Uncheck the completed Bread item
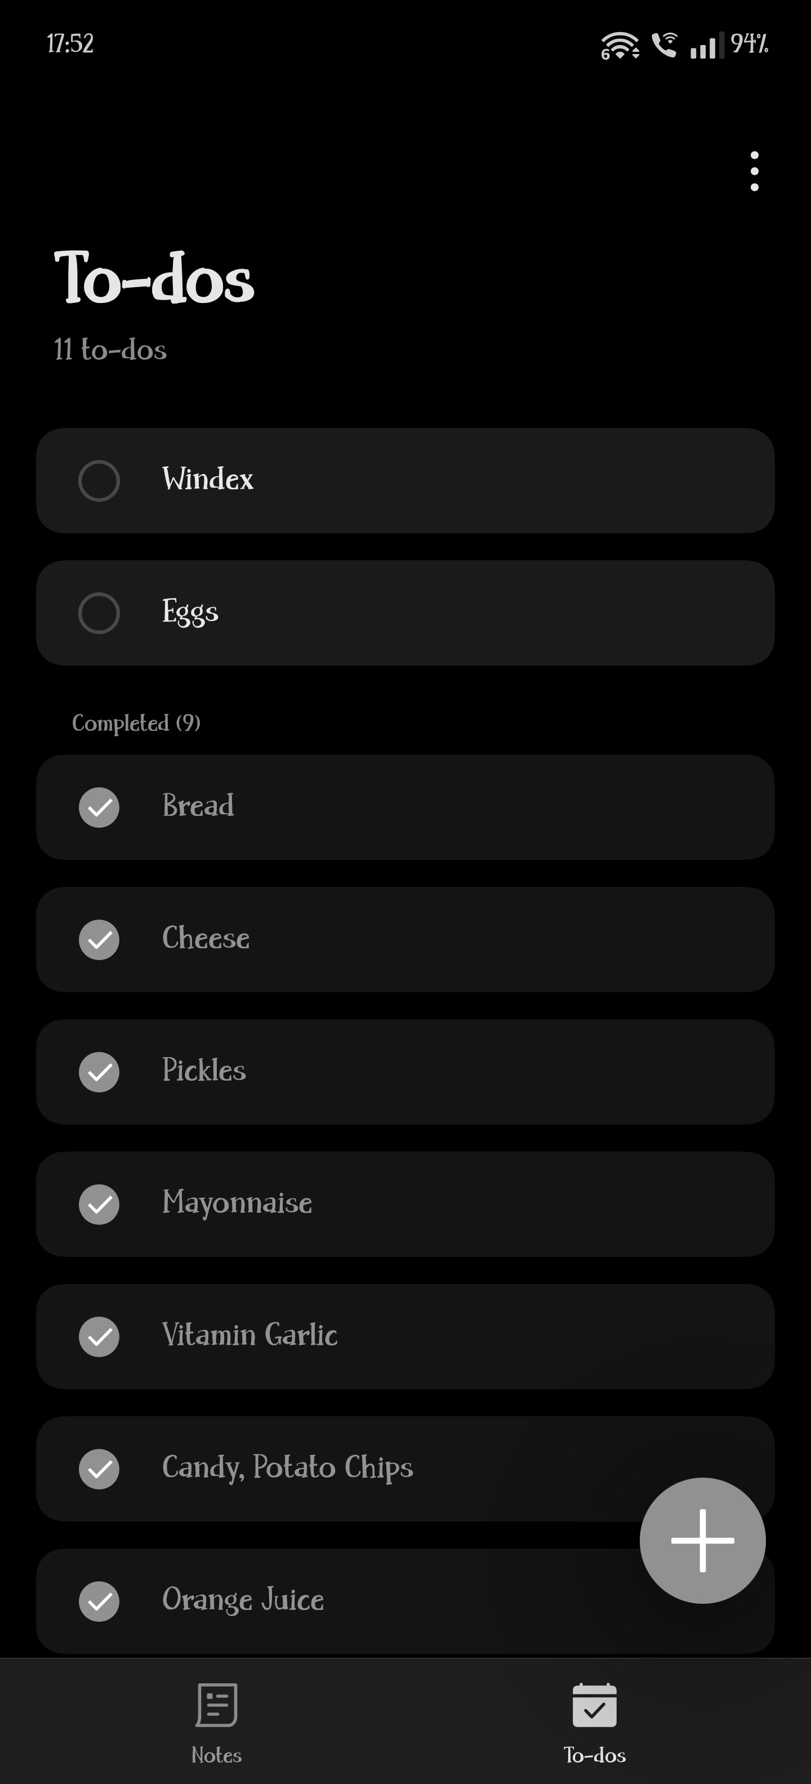The width and height of the screenshot is (811, 1784). pyautogui.click(x=99, y=808)
